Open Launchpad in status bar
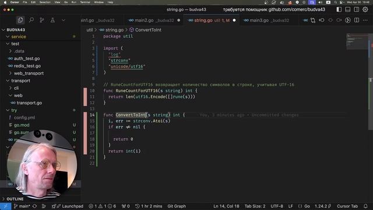Image resolution: width=373 pixels, height=210 pixels. point(68,206)
